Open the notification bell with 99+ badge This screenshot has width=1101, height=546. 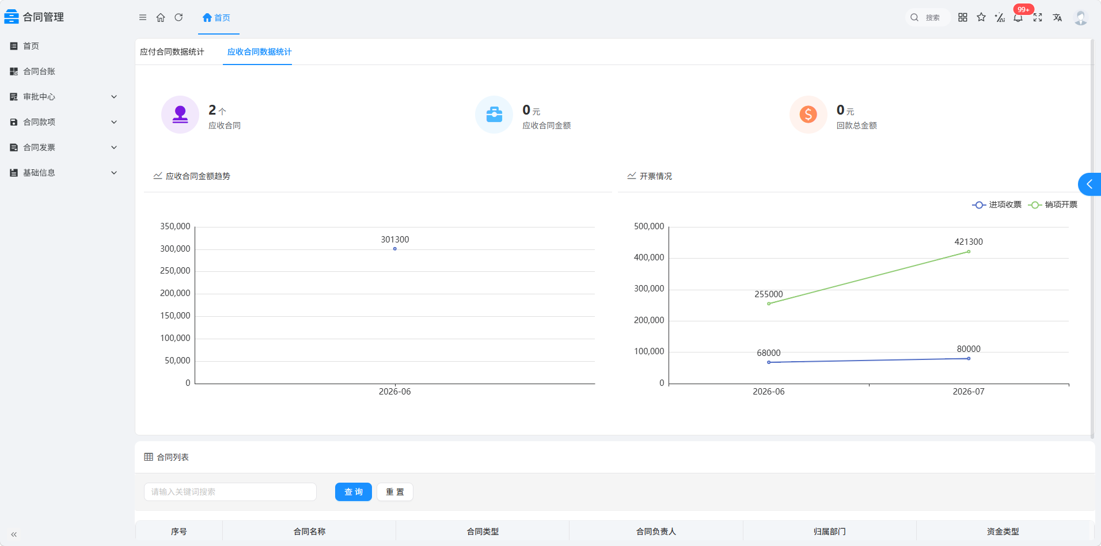pos(1019,17)
